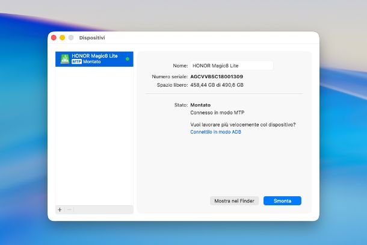Unmount the device with the Smonta button

click(x=282, y=201)
